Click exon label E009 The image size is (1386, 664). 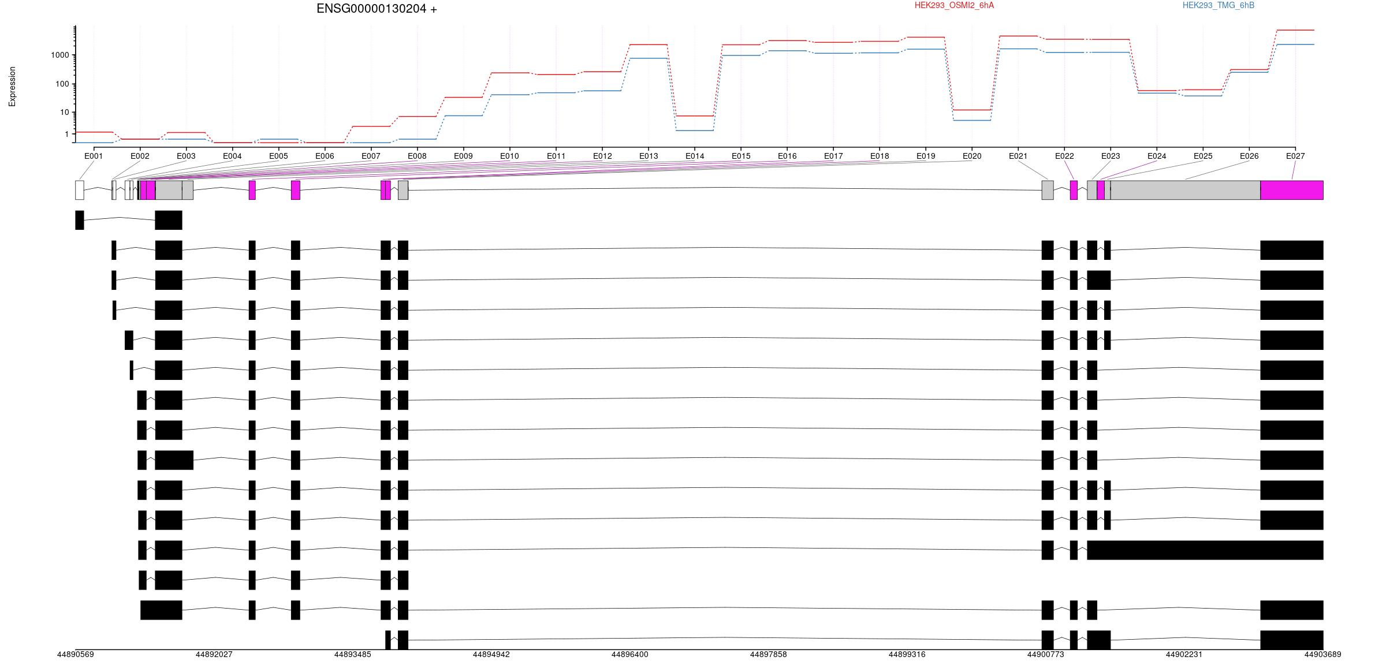click(x=463, y=156)
